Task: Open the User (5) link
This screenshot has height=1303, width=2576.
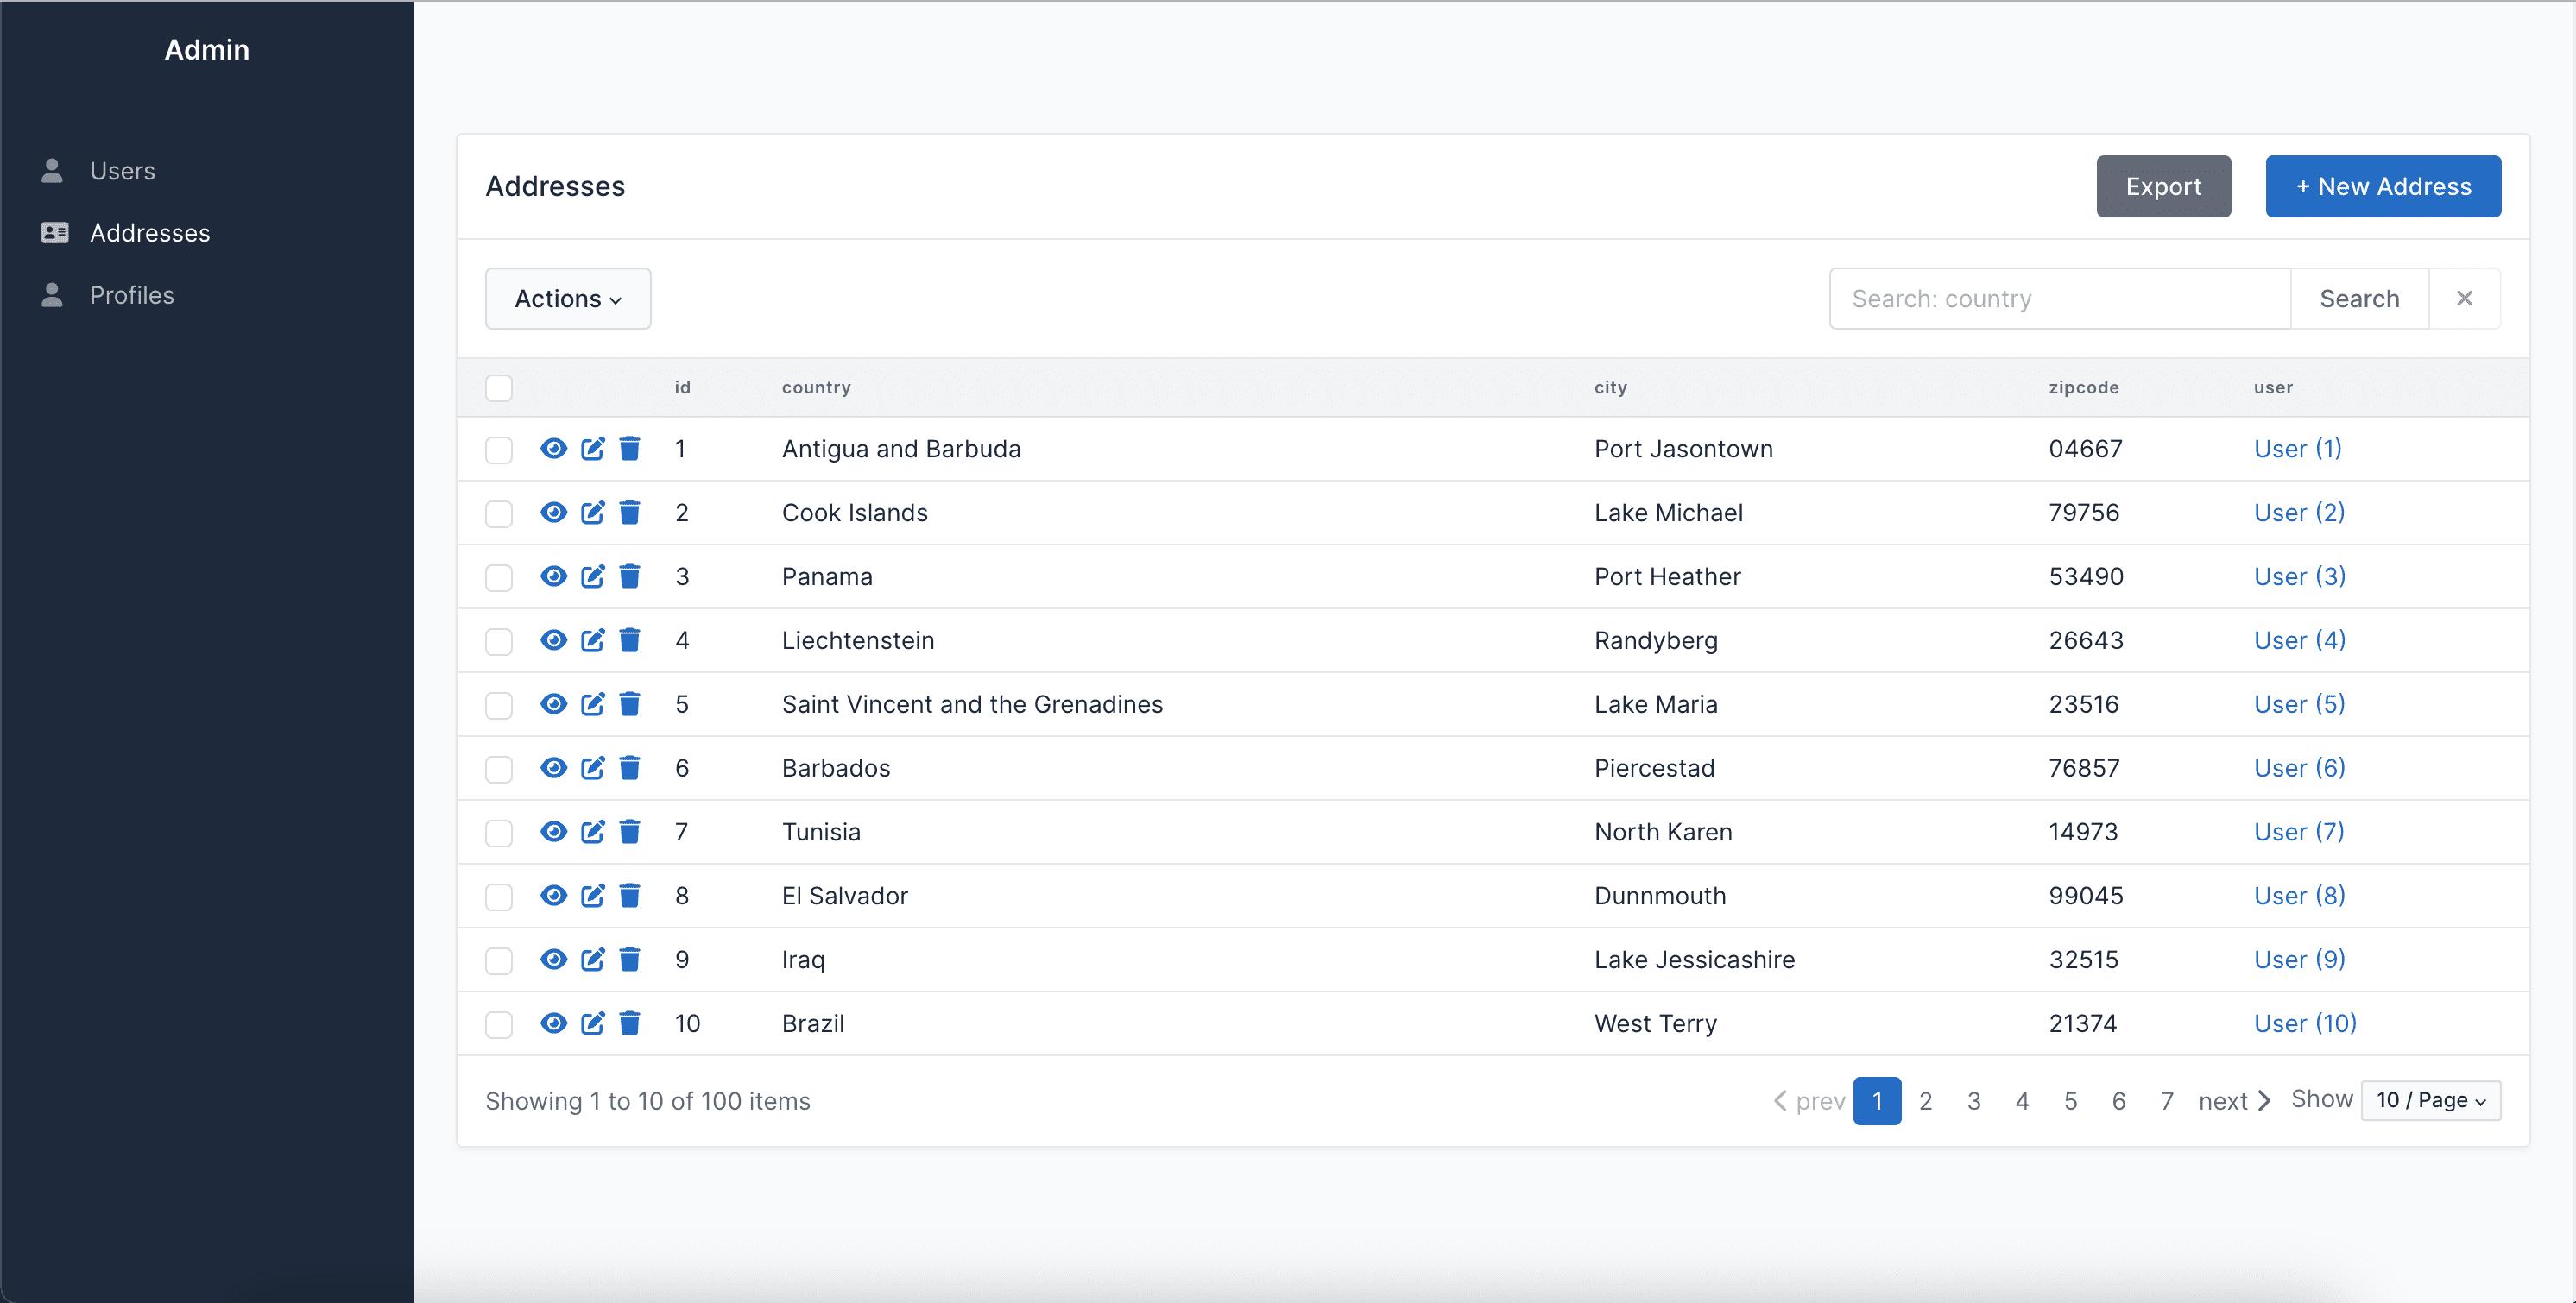Action: click(x=2299, y=704)
